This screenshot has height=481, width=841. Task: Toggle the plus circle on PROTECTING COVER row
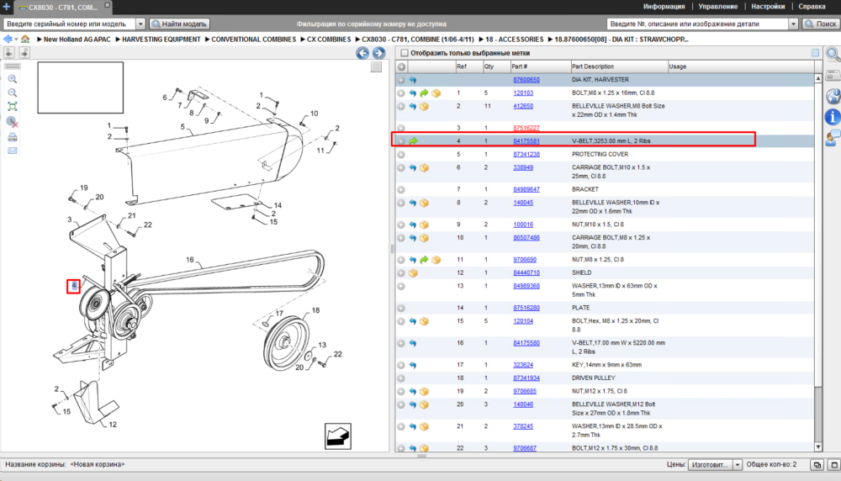click(401, 155)
